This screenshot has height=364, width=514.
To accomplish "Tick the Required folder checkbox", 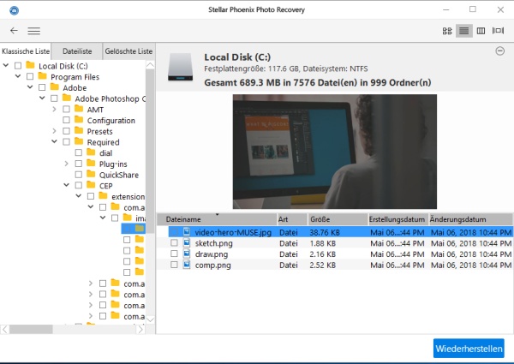I will click(66, 142).
